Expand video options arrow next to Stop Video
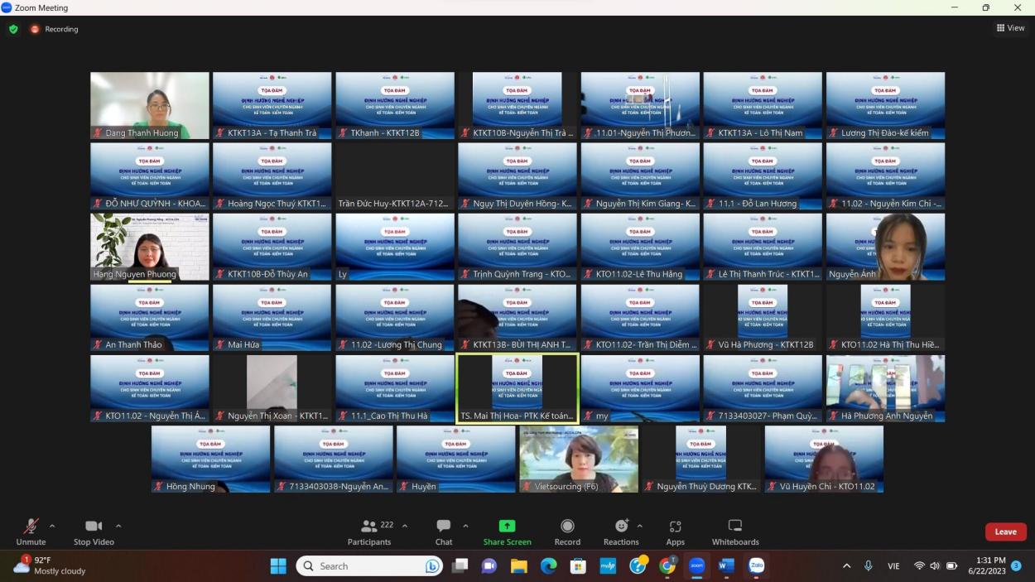This screenshot has width=1035, height=582. (x=118, y=526)
